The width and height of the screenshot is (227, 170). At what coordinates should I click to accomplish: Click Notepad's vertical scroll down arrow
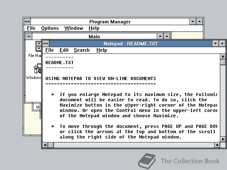click(x=223, y=139)
